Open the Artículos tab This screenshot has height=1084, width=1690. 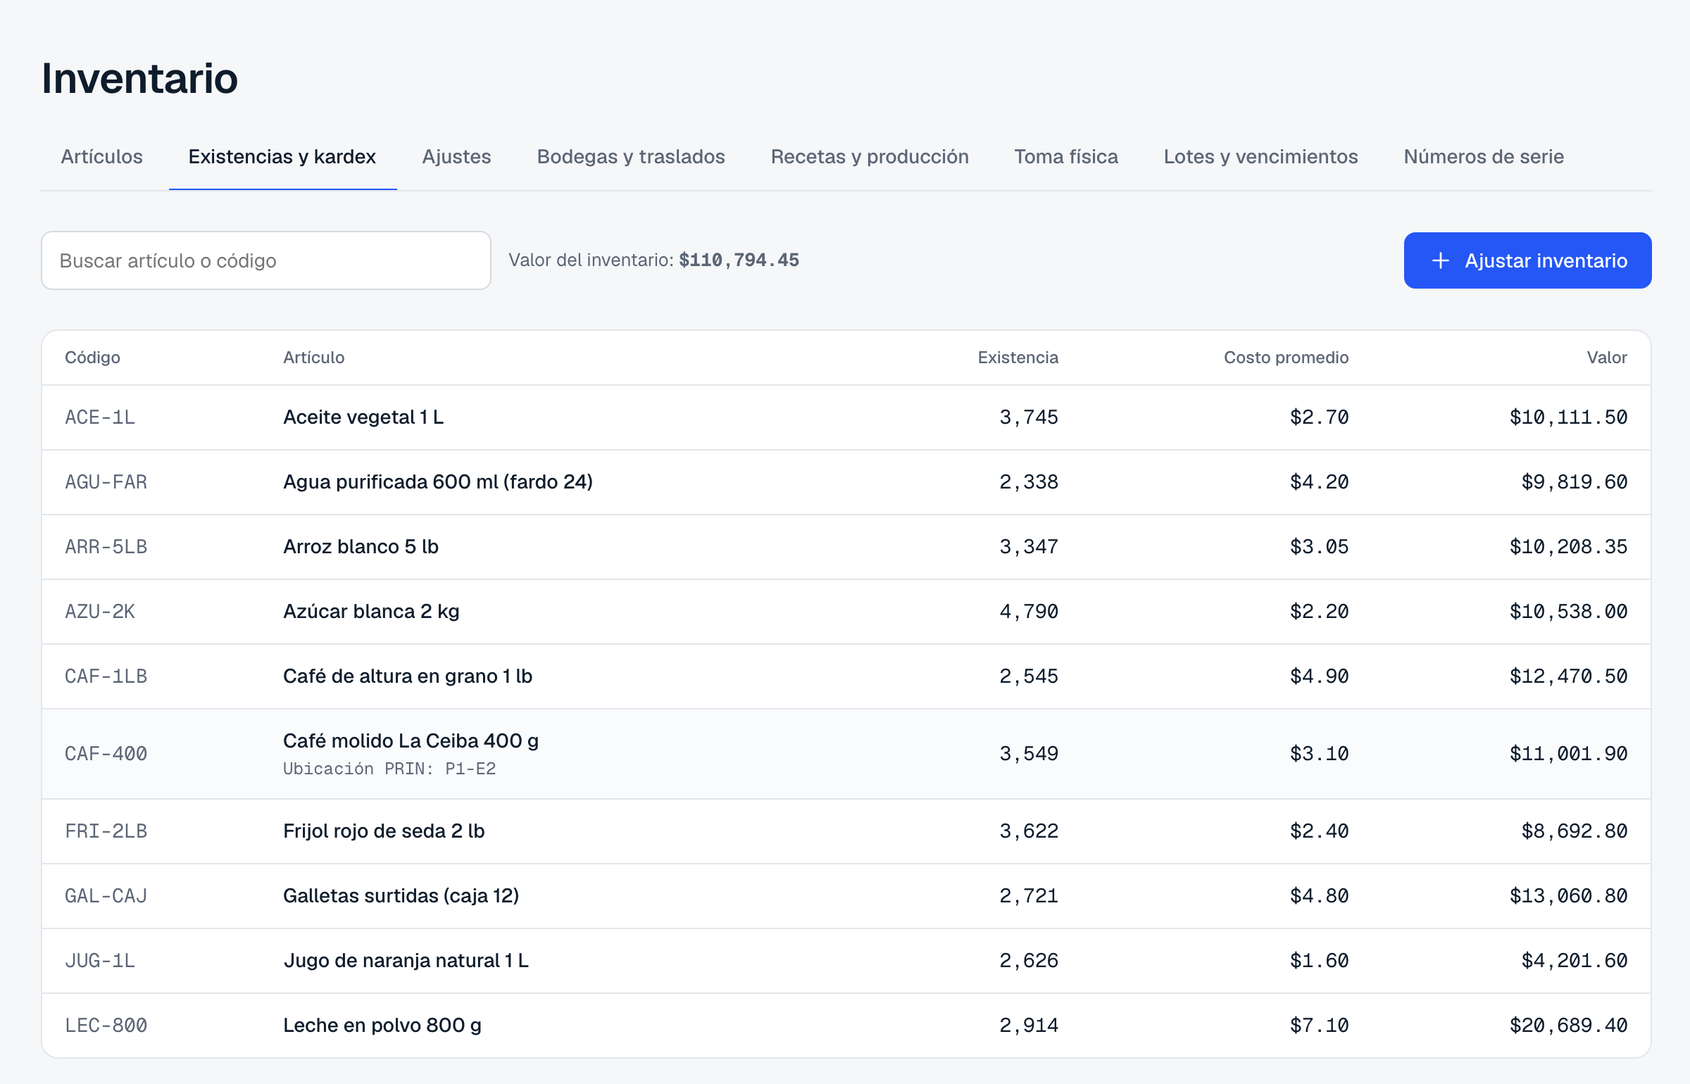102,156
